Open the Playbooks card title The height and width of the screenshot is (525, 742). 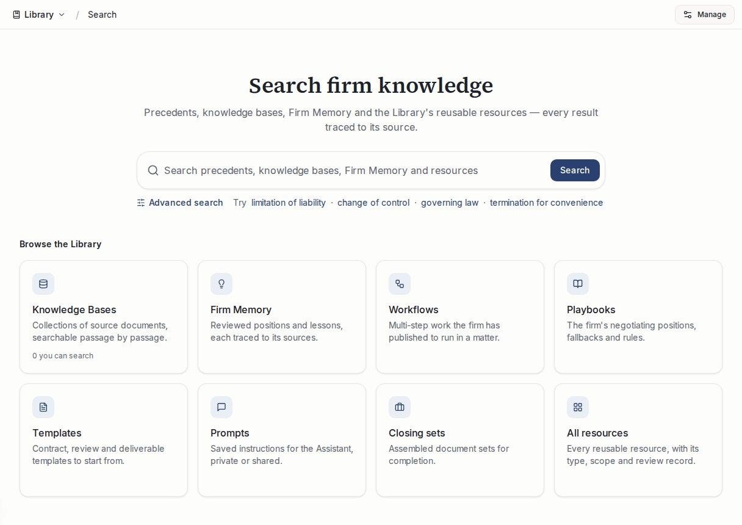tap(591, 310)
